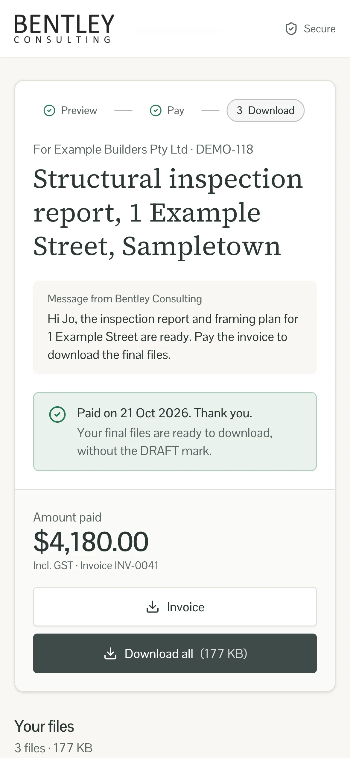Open the 3 Download step pill
The image size is (350, 758).
click(x=266, y=110)
